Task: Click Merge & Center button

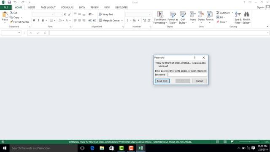Action: pos(109,20)
